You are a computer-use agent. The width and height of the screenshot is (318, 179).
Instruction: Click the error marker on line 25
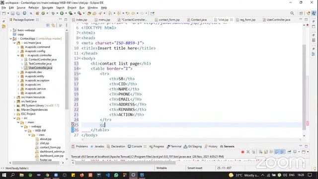pos(73,125)
